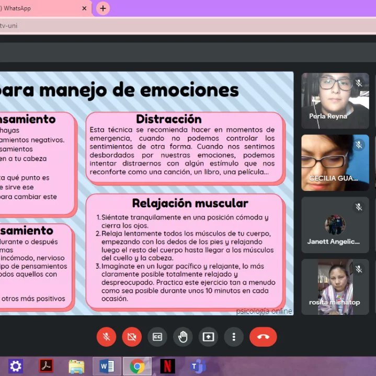Image resolution: width=376 pixels, height=376 pixels.
Task: Click the paragraph starting 'Esta técnica se recomienda'
Action: pyautogui.click(x=182, y=151)
